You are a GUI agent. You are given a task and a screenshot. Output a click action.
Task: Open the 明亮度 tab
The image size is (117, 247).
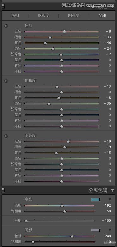click(x=74, y=15)
